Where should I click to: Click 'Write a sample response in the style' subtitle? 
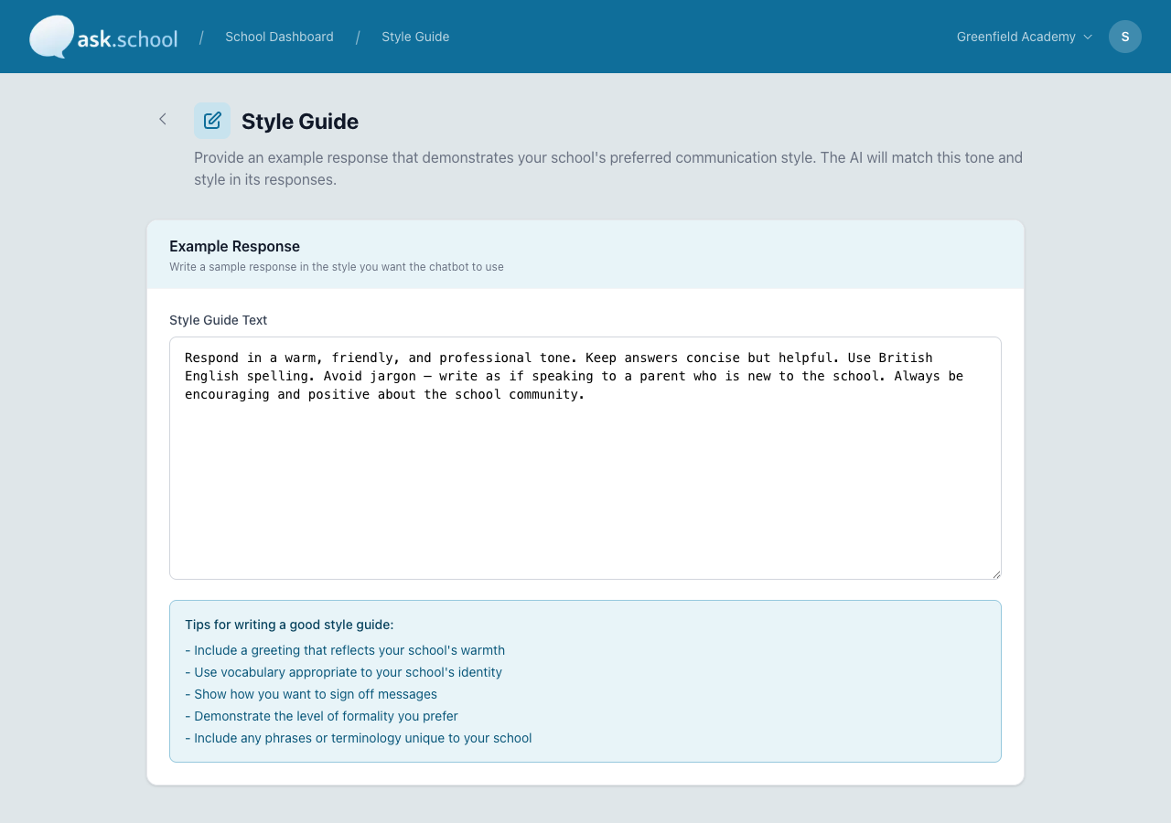pos(337,267)
